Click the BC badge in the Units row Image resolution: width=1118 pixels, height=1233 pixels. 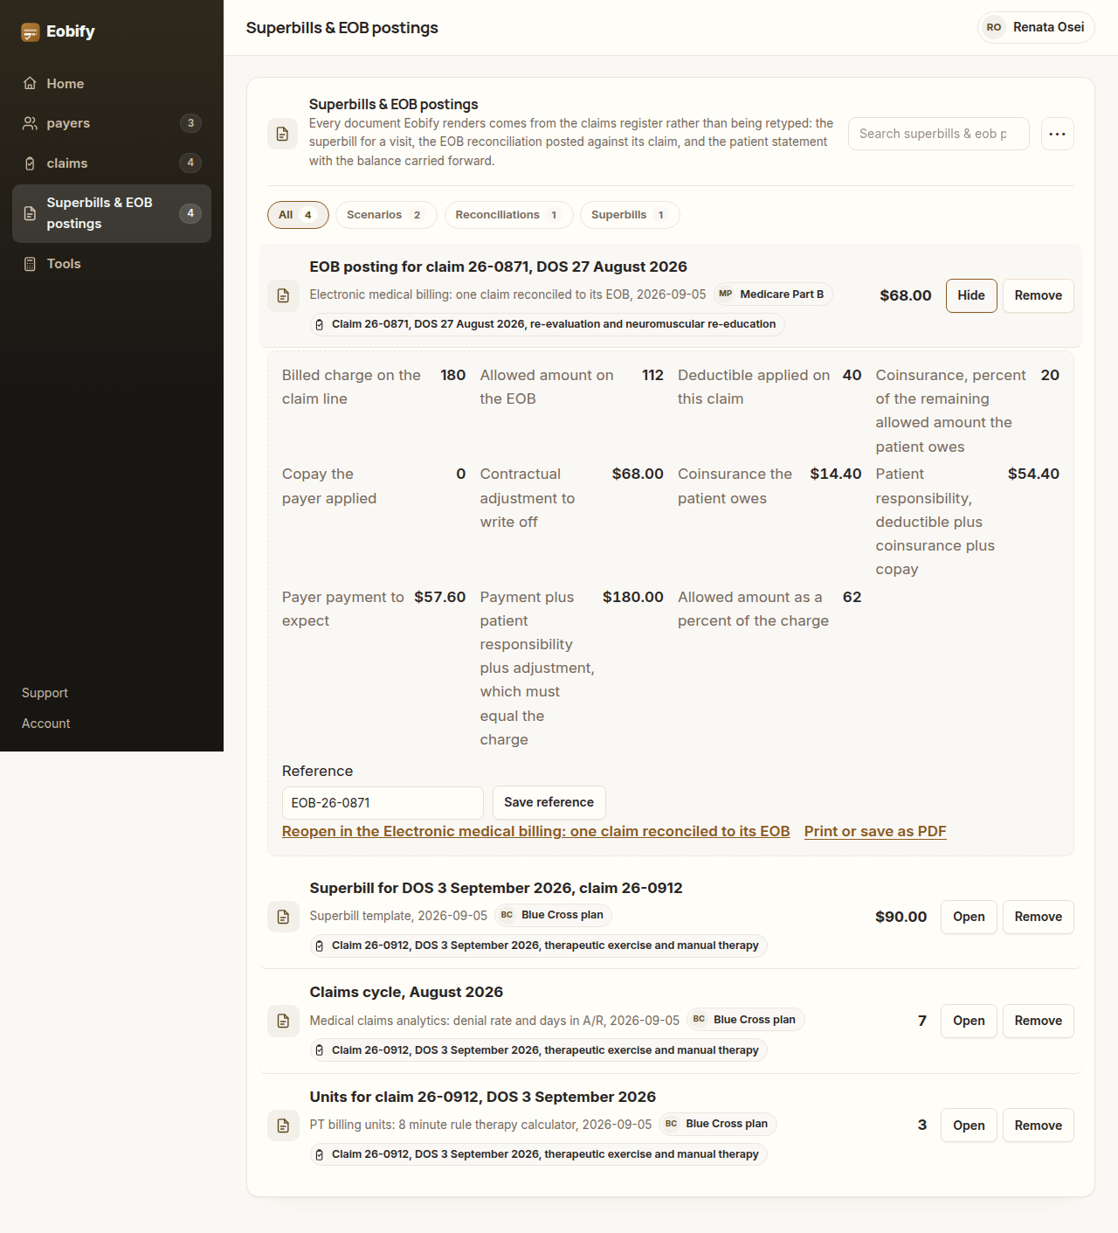pyautogui.click(x=671, y=1124)
